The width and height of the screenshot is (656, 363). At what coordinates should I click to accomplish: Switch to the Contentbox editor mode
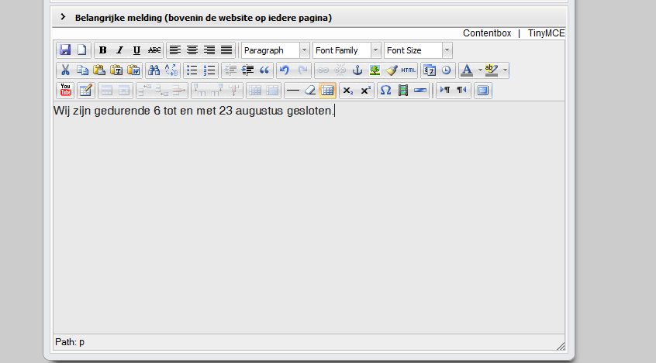pyautogui.click(x=487, y=33)
